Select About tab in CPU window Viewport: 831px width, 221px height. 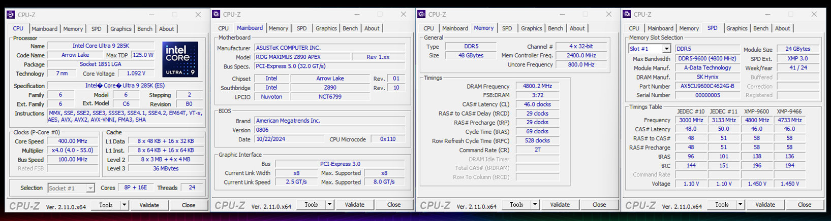click(x=166, y=29)
